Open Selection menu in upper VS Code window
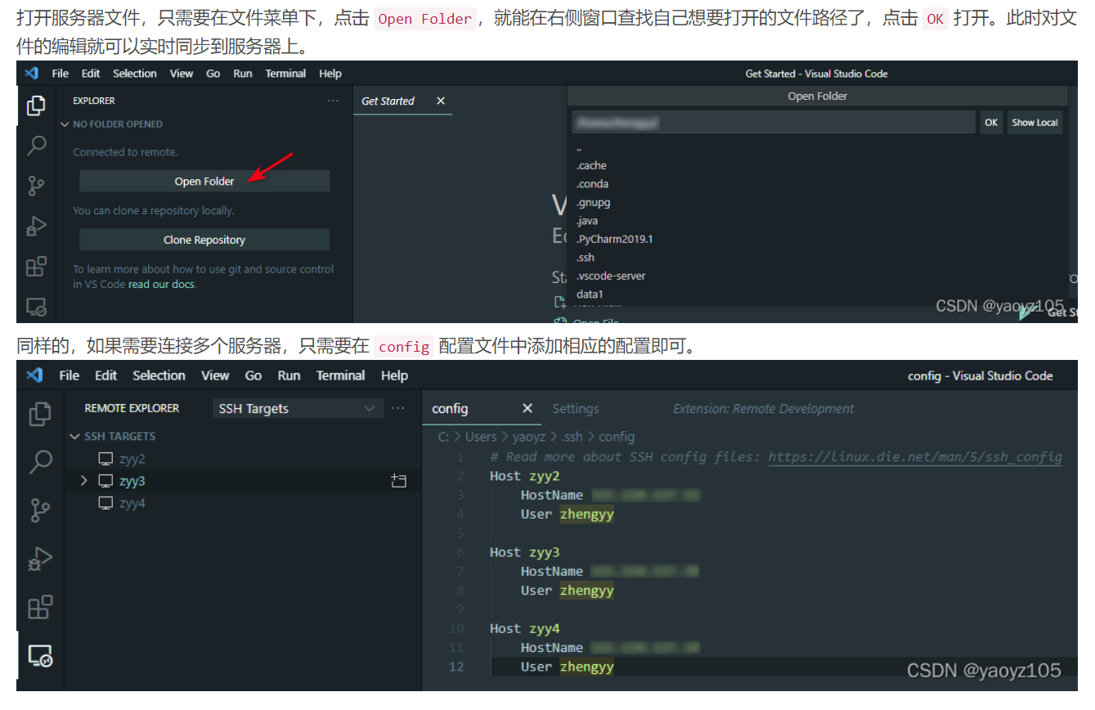Screen dimensions: 1095x710 [x=135, y=74]
